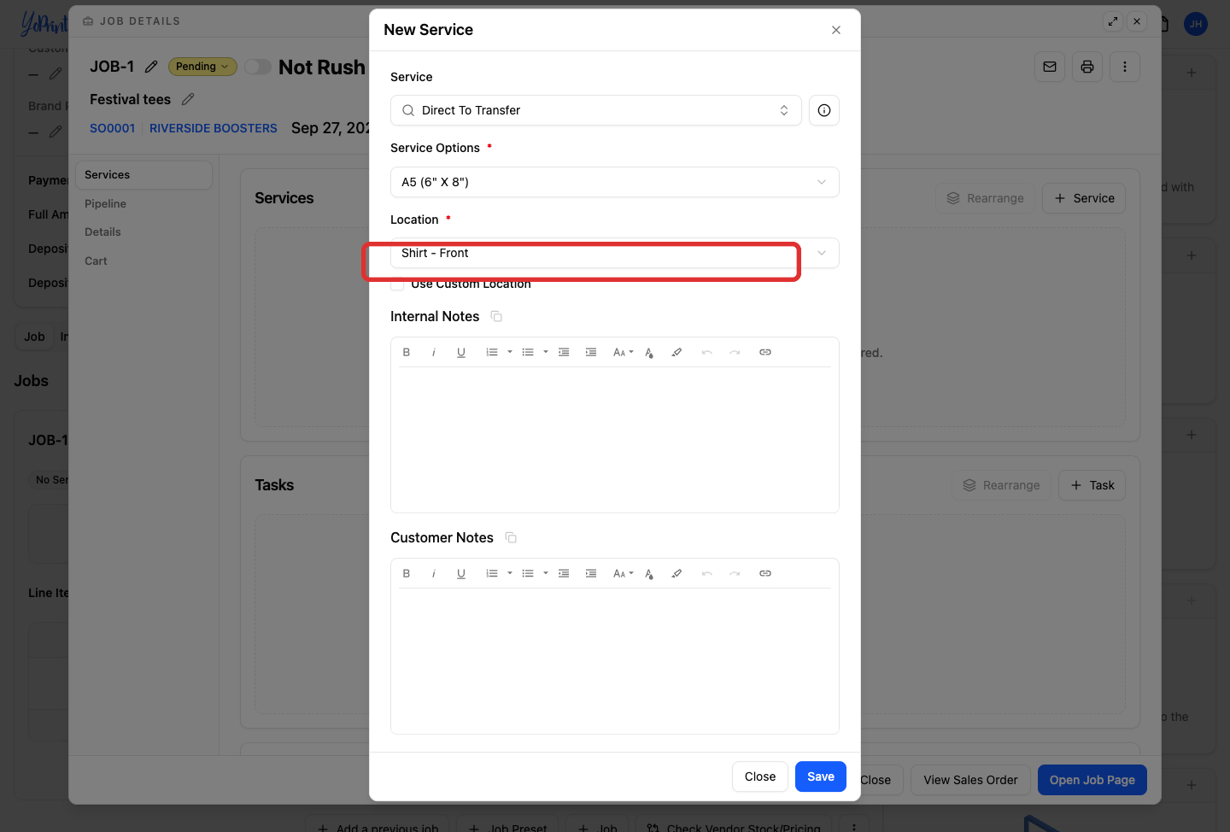The height and width of the screenshot is (832, 1230).
Task: Switch to Details tab in Job Details
Action: (102, 231)
